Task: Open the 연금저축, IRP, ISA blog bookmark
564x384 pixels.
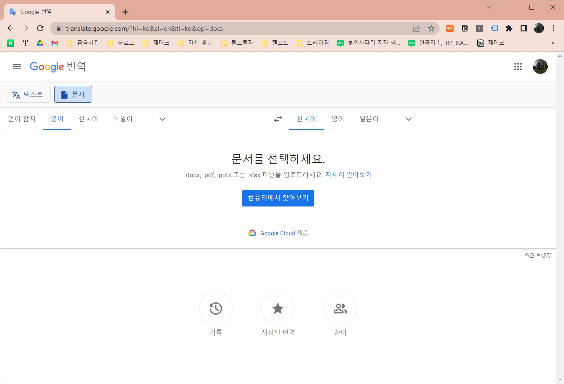Action: (x=439, y=43)
